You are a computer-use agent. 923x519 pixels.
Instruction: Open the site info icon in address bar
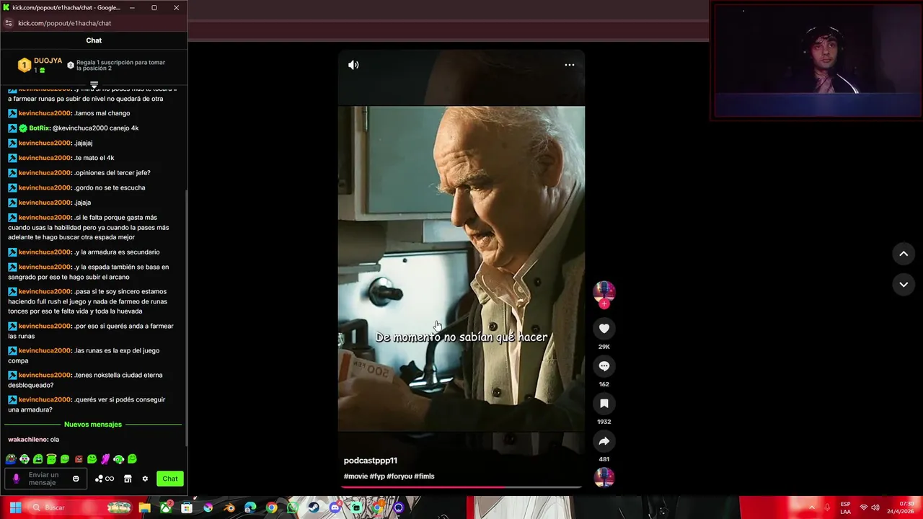click(x=9, y=23)
